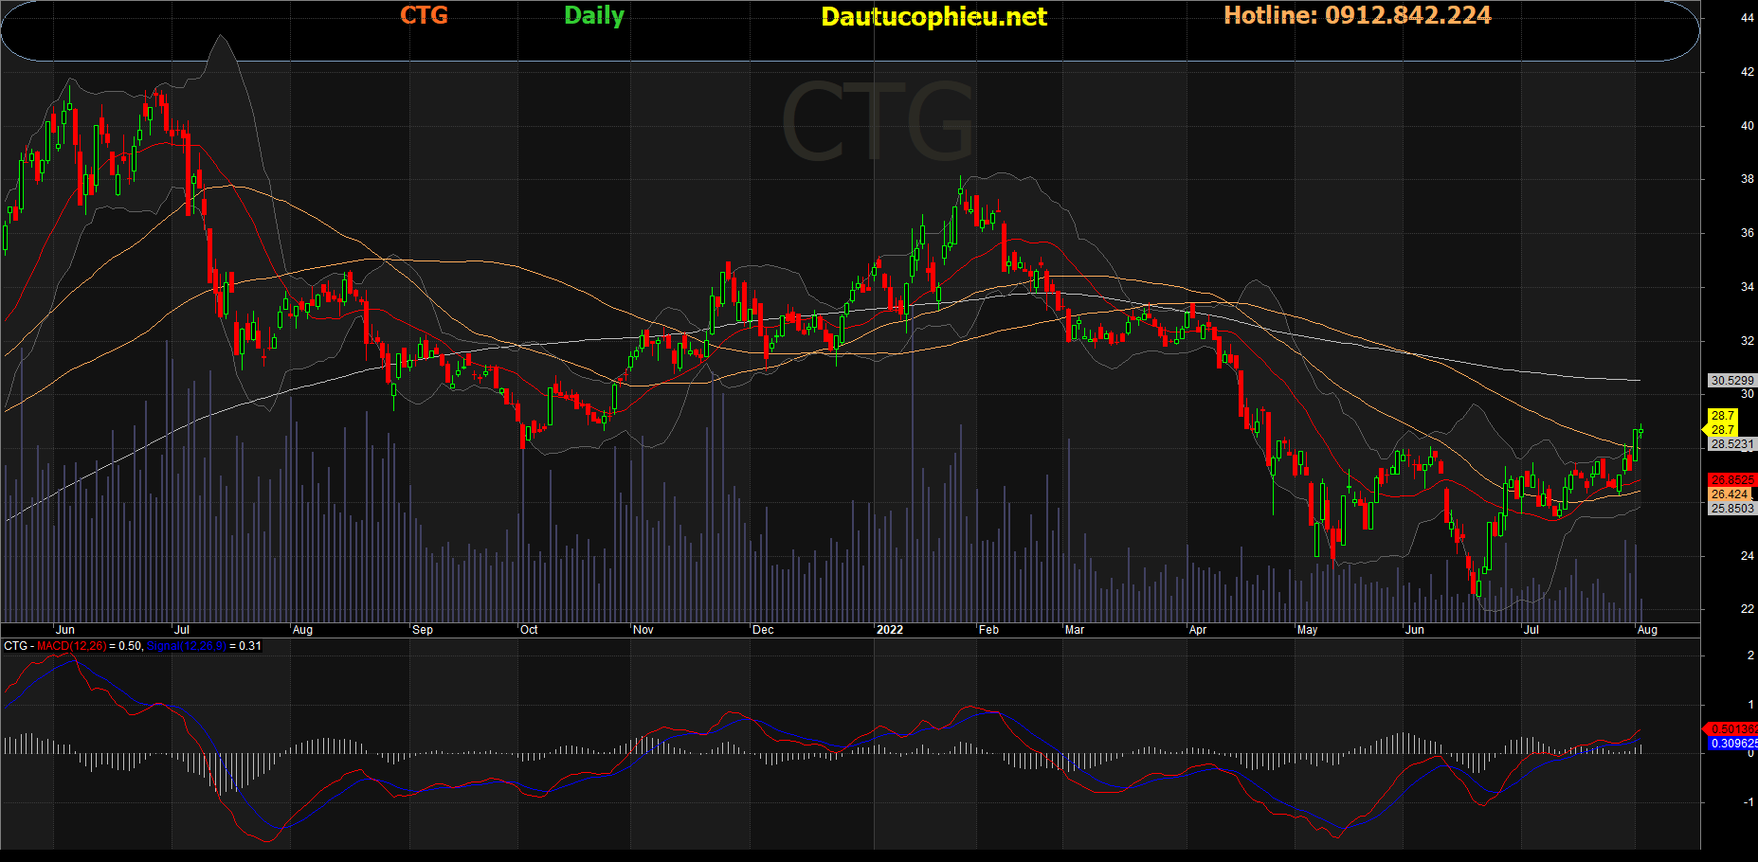Click the Hotline phone number text
The width and height of the screenshot is (1758, 862).
coord(1357,15)
